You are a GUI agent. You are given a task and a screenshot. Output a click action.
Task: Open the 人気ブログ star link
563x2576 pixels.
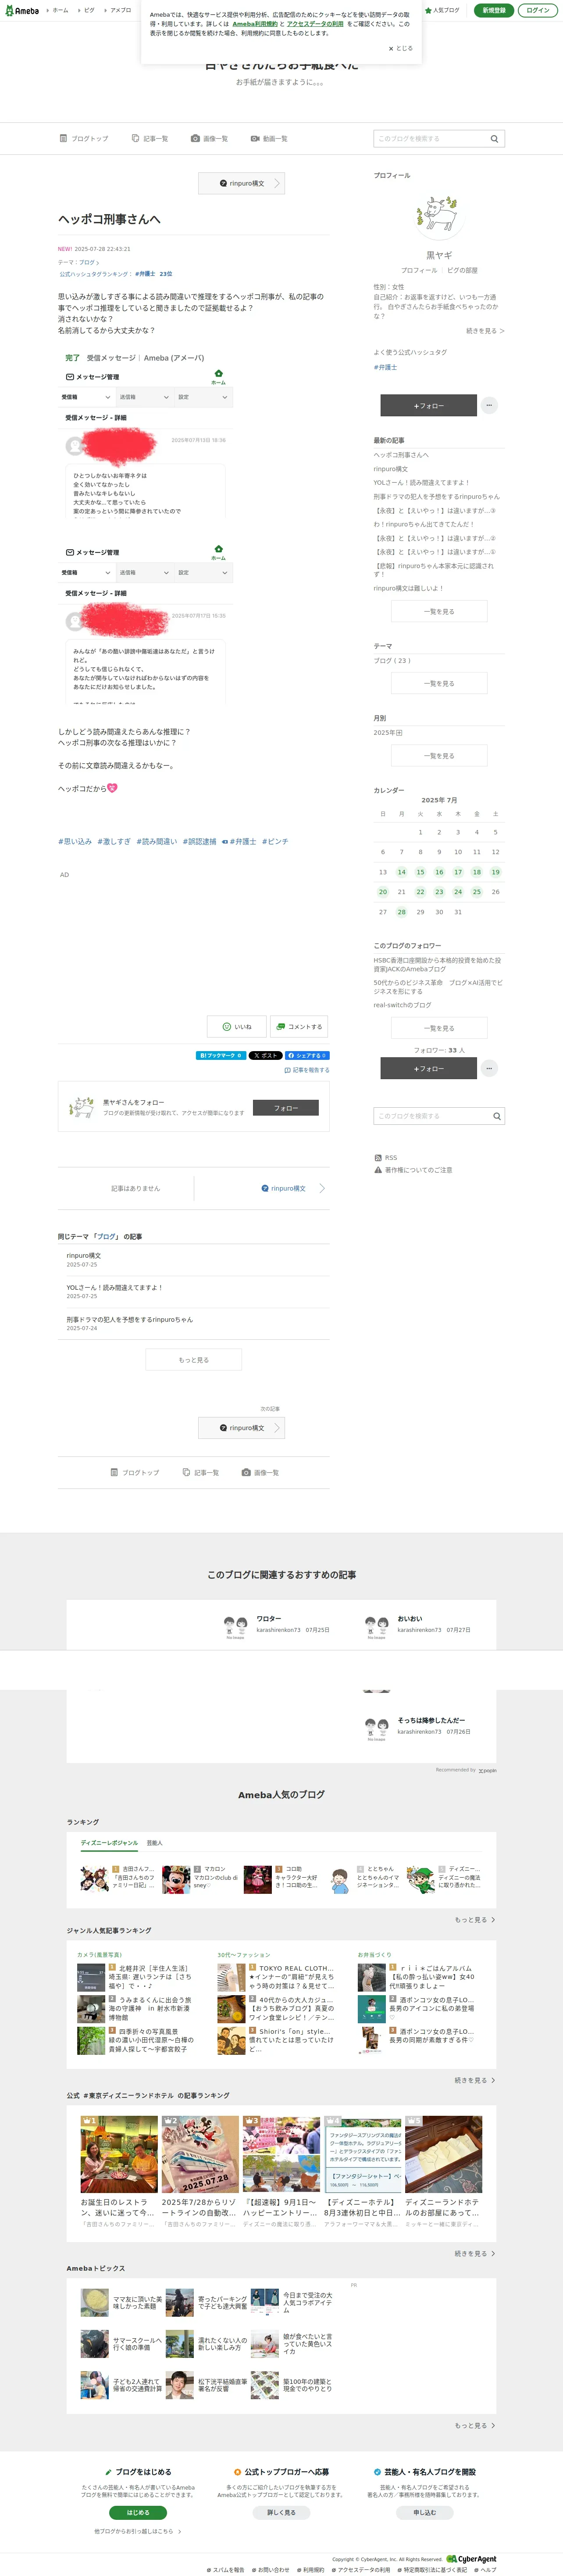click(x=443, y=10)
